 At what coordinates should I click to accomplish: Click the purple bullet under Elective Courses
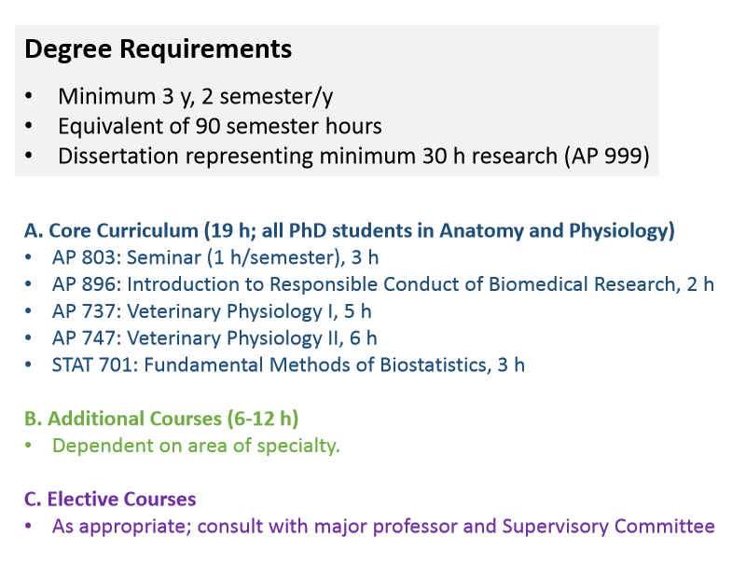28,526
